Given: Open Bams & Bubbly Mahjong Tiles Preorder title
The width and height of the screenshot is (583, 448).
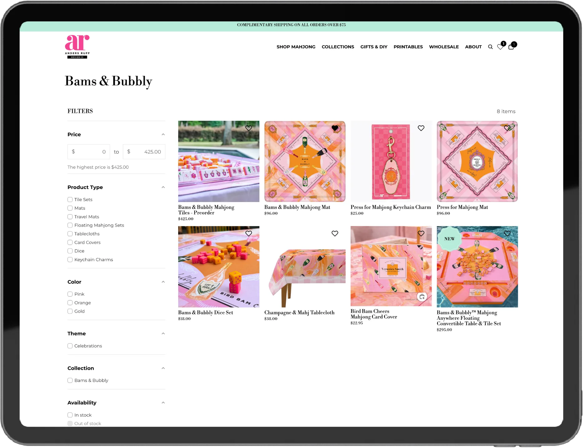Looking at the screenshot, I should [x=206, y=210].
